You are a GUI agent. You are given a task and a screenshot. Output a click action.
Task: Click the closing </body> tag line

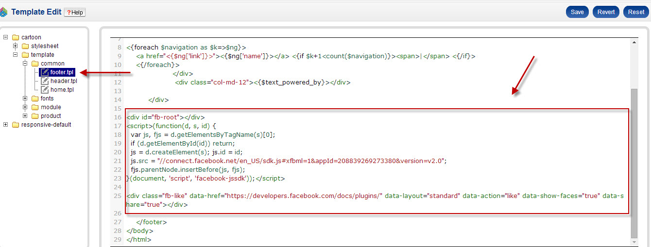pyautogui.click(x=139, y=231)
